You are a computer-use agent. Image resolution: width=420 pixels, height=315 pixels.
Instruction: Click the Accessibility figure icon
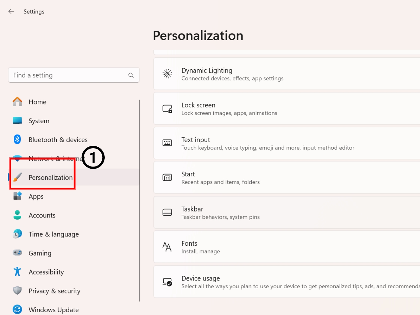pos(17,271)
